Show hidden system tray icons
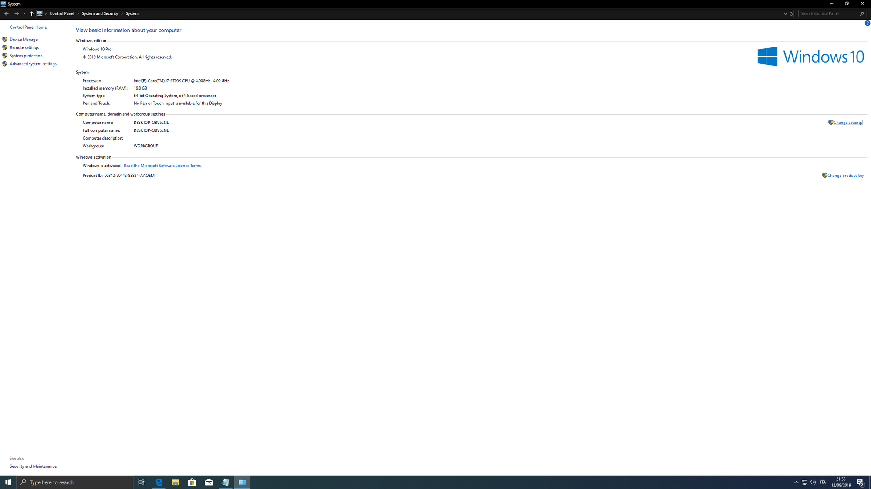This screenshot has height=489, width=871. [x=796, y=482]
